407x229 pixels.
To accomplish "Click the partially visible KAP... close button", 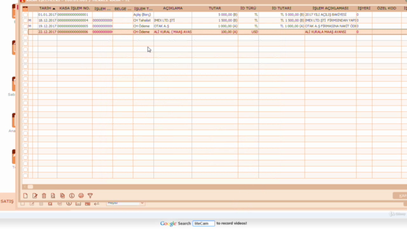I will pyautogui.click(x=400, y=196).
